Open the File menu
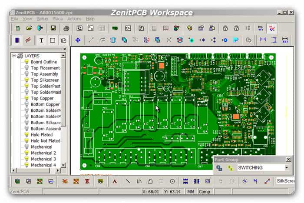Screen dimensions: 304x203 [14, 19]
